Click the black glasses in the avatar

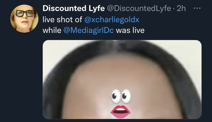(25, 13)
